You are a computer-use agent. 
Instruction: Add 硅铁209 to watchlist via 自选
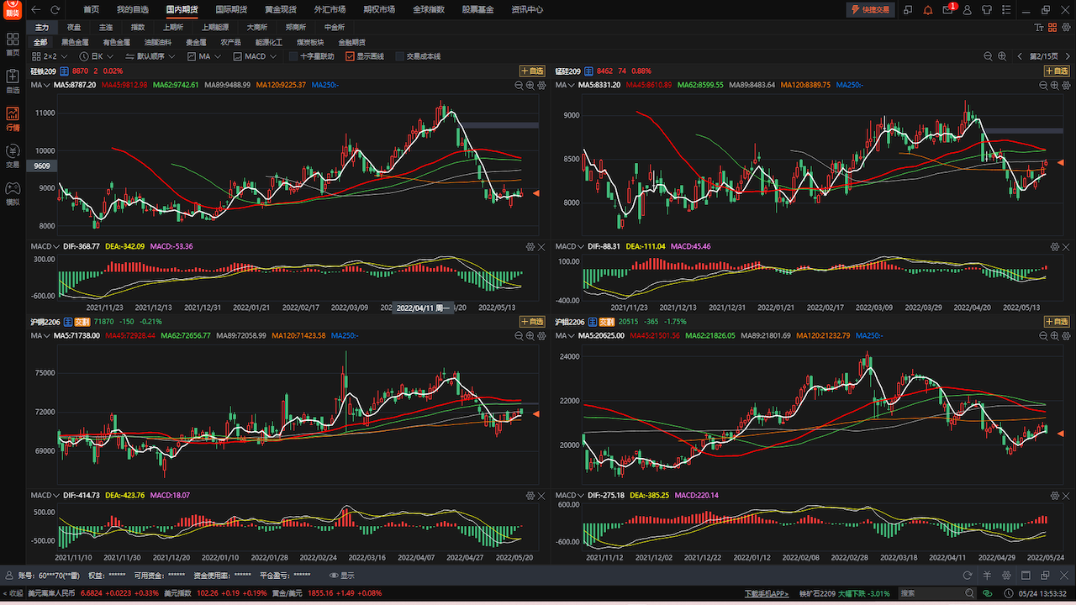[532, 71]
